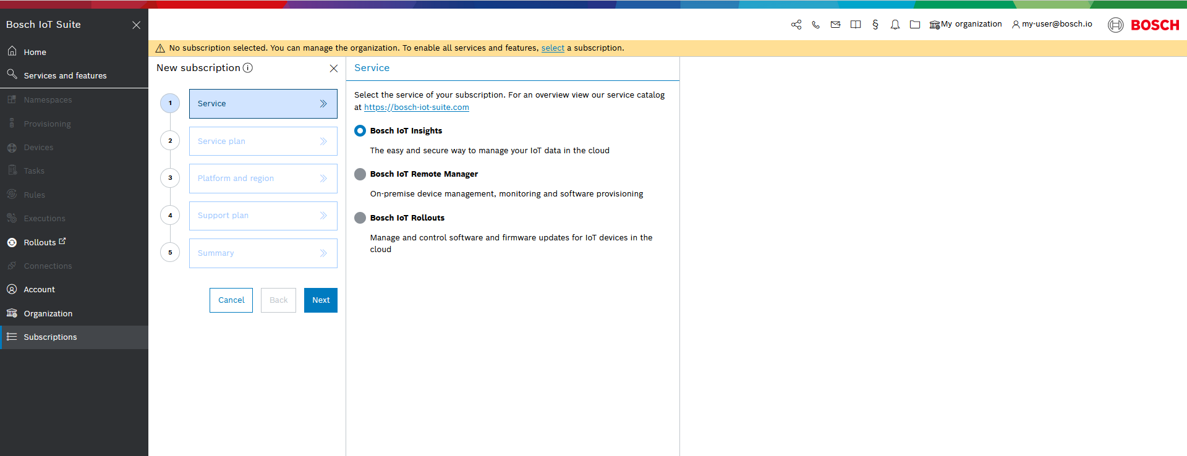Click the Back button
Image resolution: width=1187 pixels, height=456 pixels.
click(x=278, y=300)
